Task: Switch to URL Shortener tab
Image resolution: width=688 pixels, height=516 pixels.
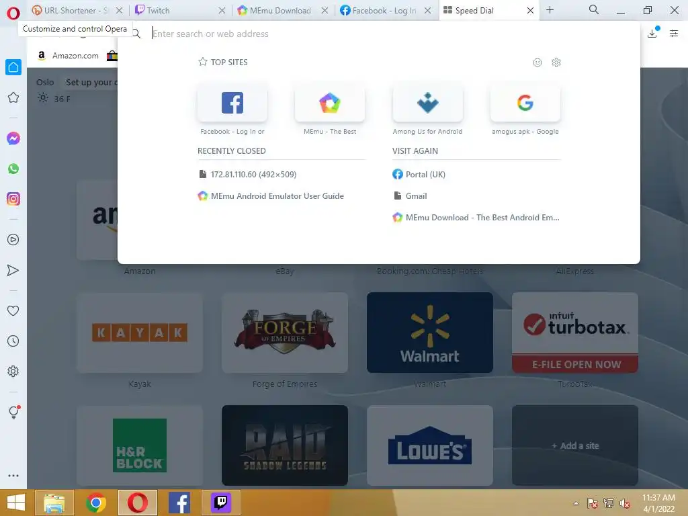Action: coord(71,10)
